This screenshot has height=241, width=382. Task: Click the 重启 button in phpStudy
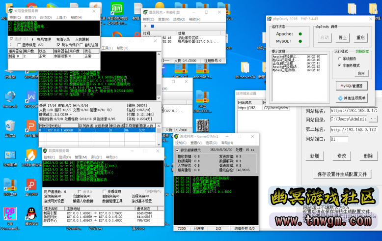pos(360,37)
